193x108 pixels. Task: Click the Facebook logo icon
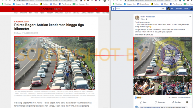point(113,9)
